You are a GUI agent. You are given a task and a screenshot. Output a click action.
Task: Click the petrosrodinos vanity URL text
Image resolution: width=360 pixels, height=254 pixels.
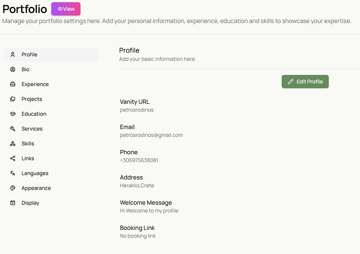137,110
